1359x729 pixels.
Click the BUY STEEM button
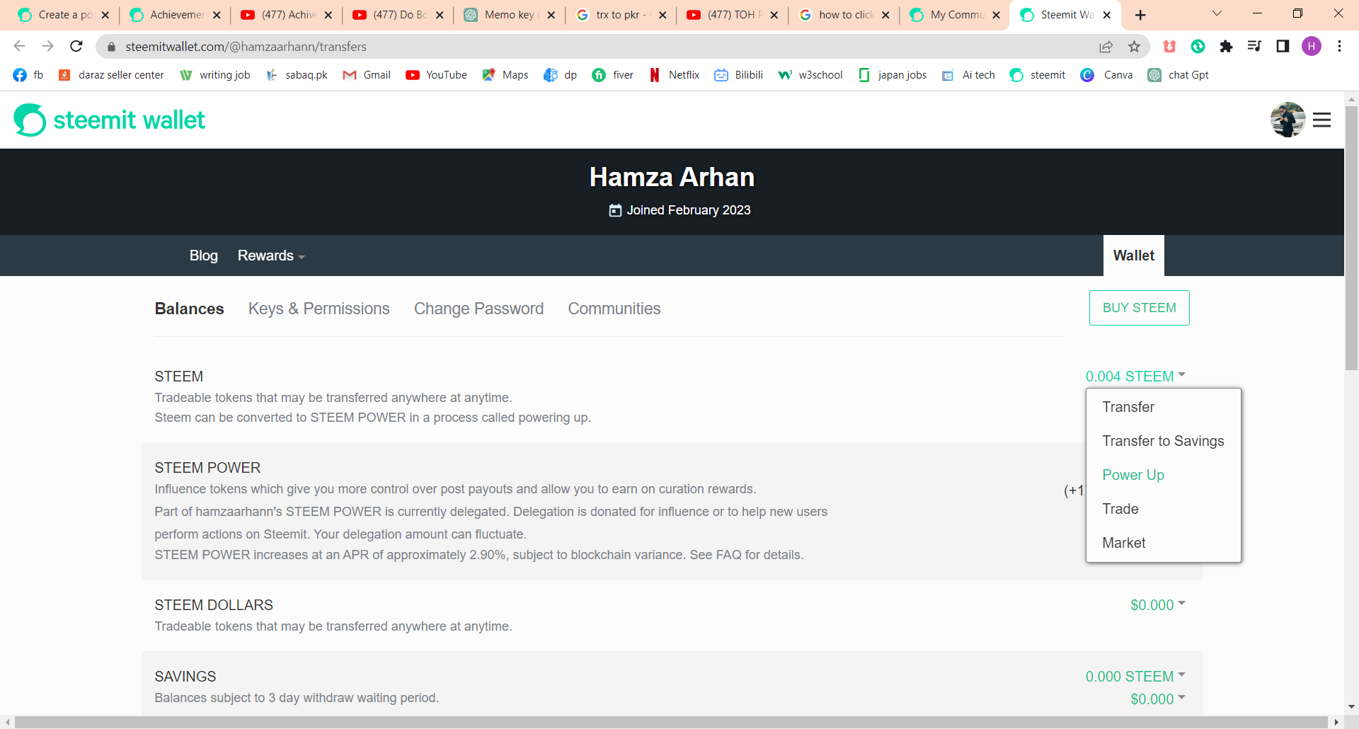pos(1139,308)
